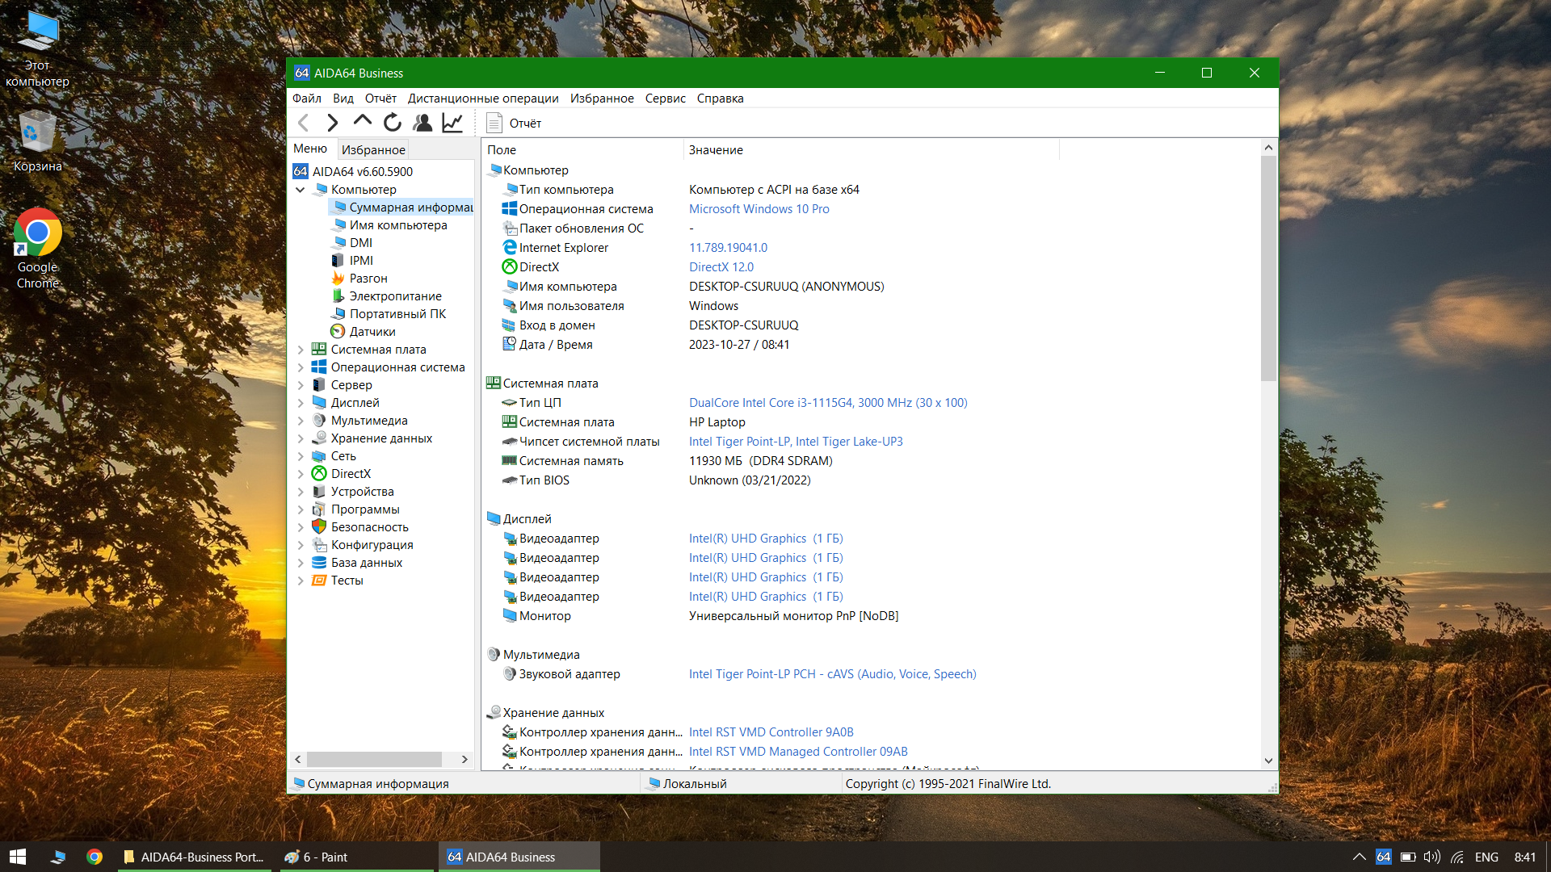This screenshot has width=1551, height=872.
Task: Switch to the Избранное tab
Action: point(373,150)
